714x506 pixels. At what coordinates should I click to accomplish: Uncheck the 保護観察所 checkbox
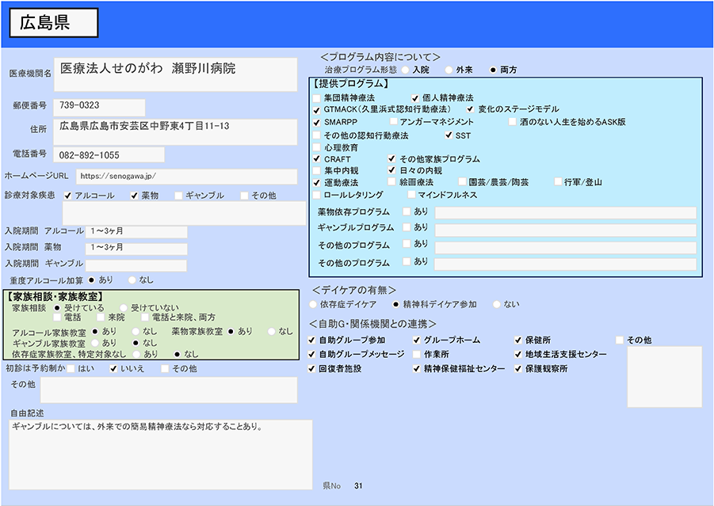[x=518, y=369]
